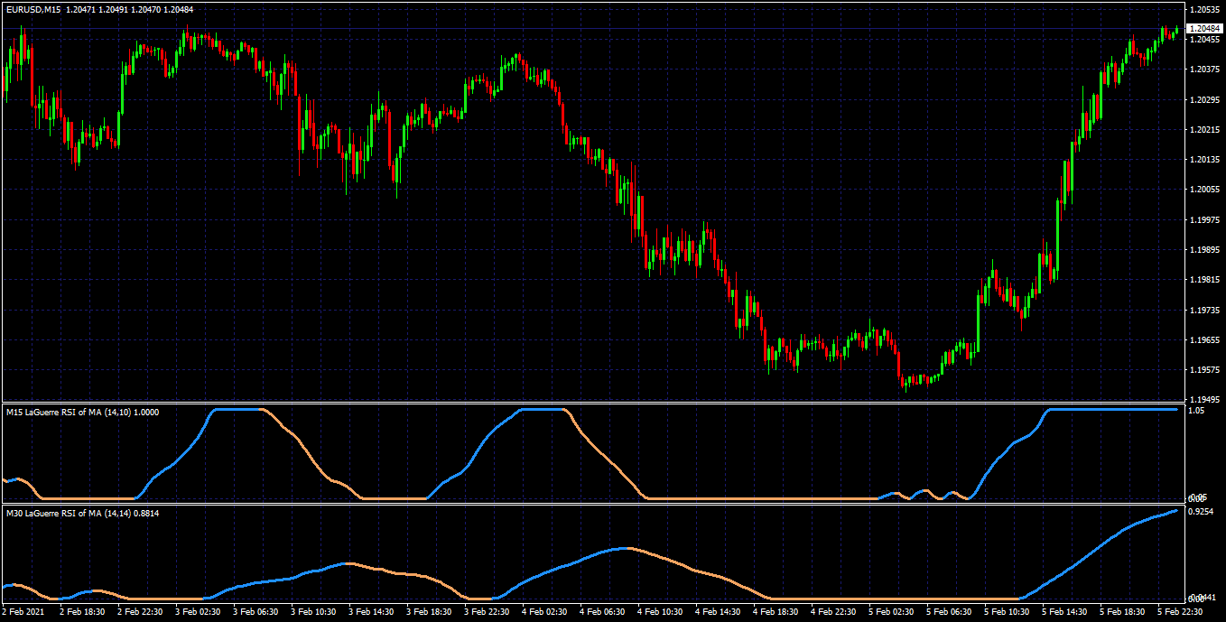The image size is (1226, 622).
Task: Click the divider between price chart and M15 indicator
Action: pyautogui.click(x=592, y=403)
